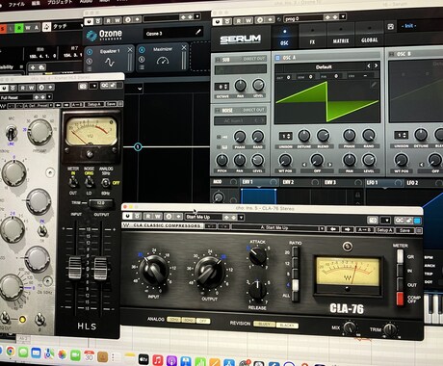Image resolution: width=443 pixels, height=366 pixels.
Task: Click CLA-76 Setup A button
Action: pos(383,230)
